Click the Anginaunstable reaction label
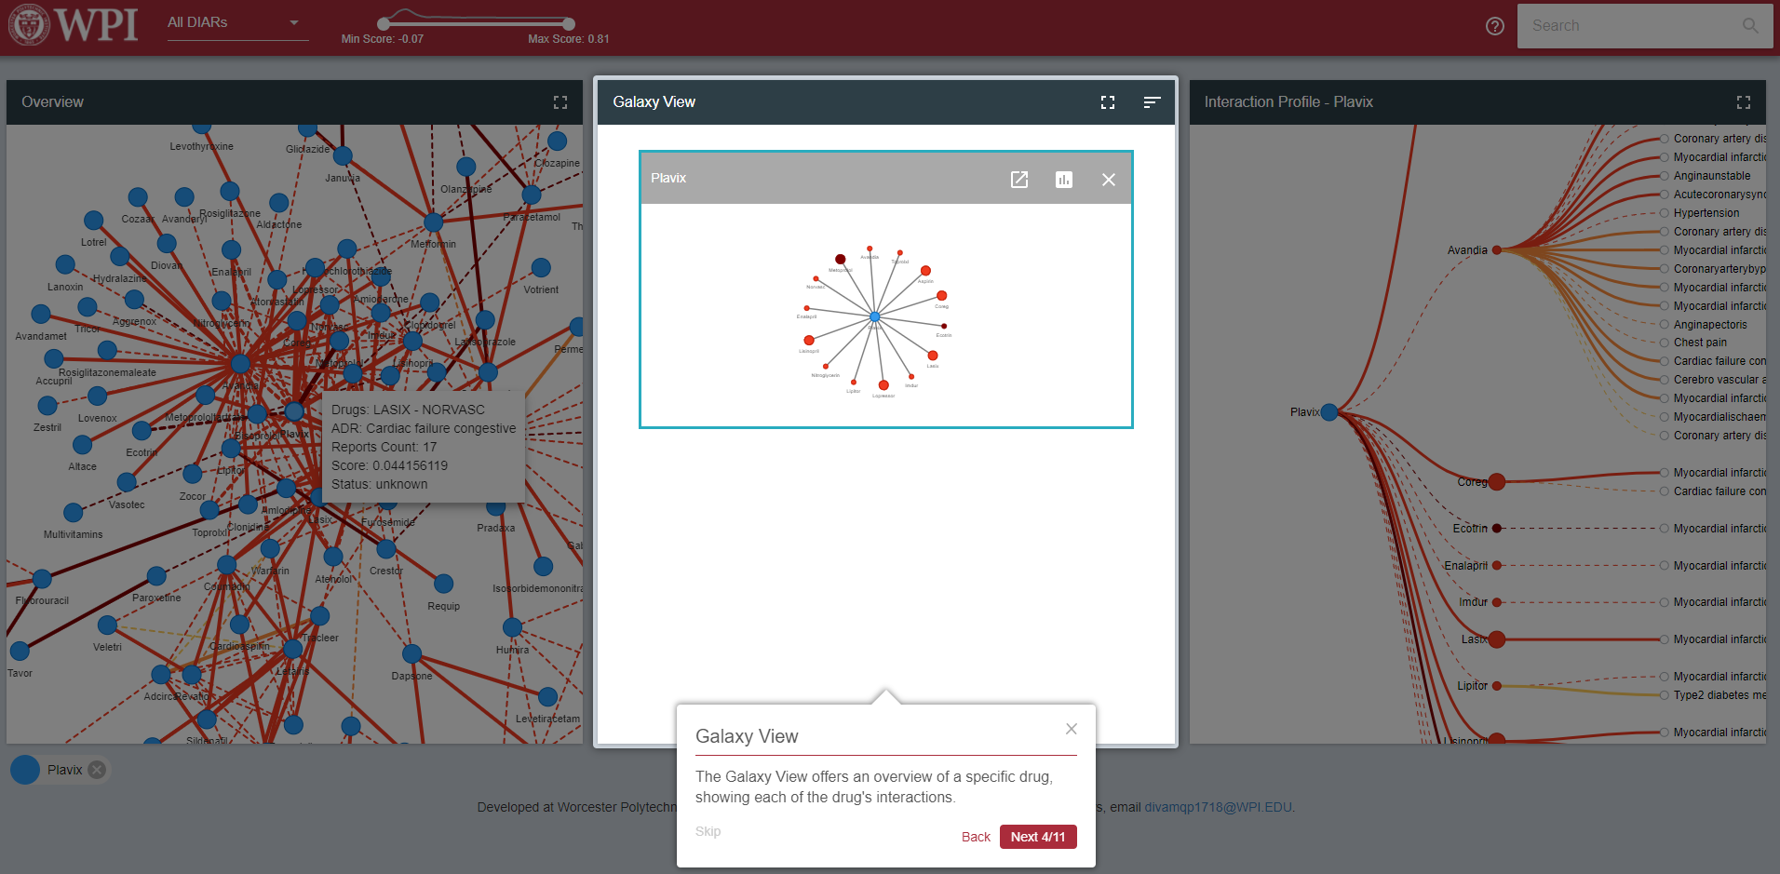Viewport: 1780px width, 874px height. point(1712,176)
